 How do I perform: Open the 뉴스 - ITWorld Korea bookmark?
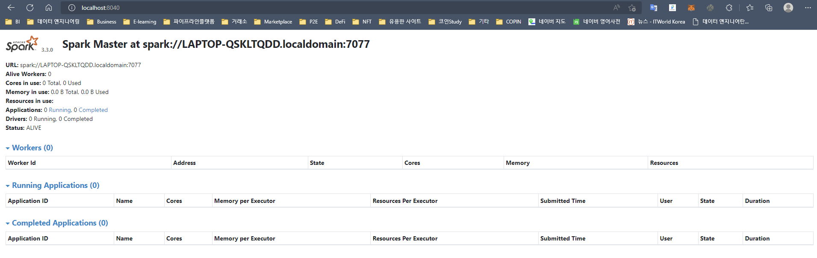pos(656,21)
